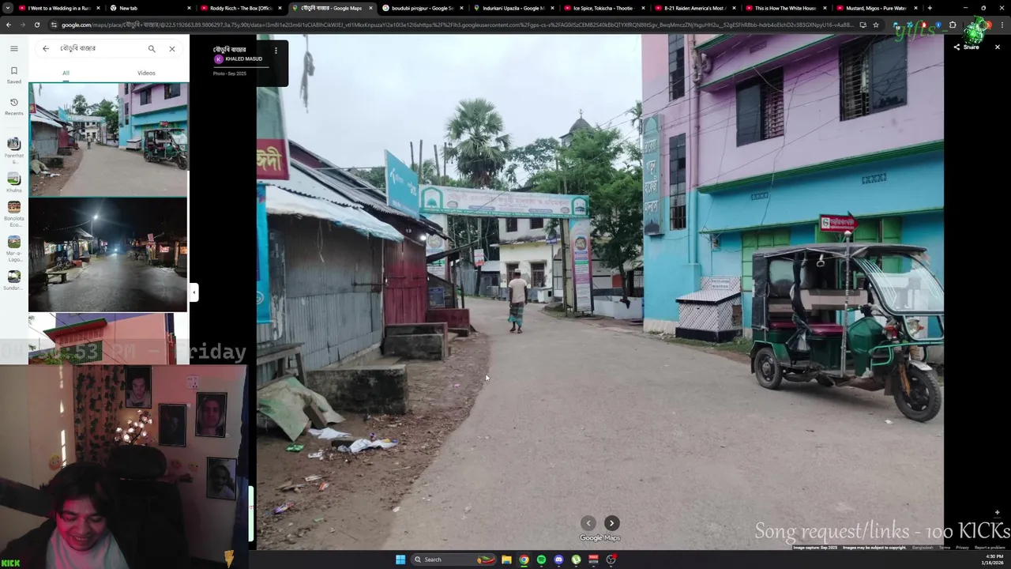Viewport: 1011px width, 569px height.
Task: Open File Explorer from taskbar
Action: pos(506,560)
